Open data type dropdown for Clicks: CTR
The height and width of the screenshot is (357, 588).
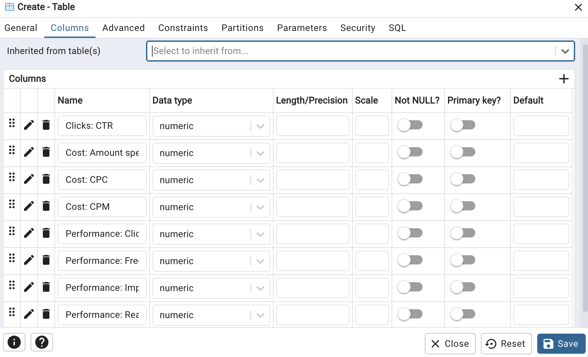(211, 126)
